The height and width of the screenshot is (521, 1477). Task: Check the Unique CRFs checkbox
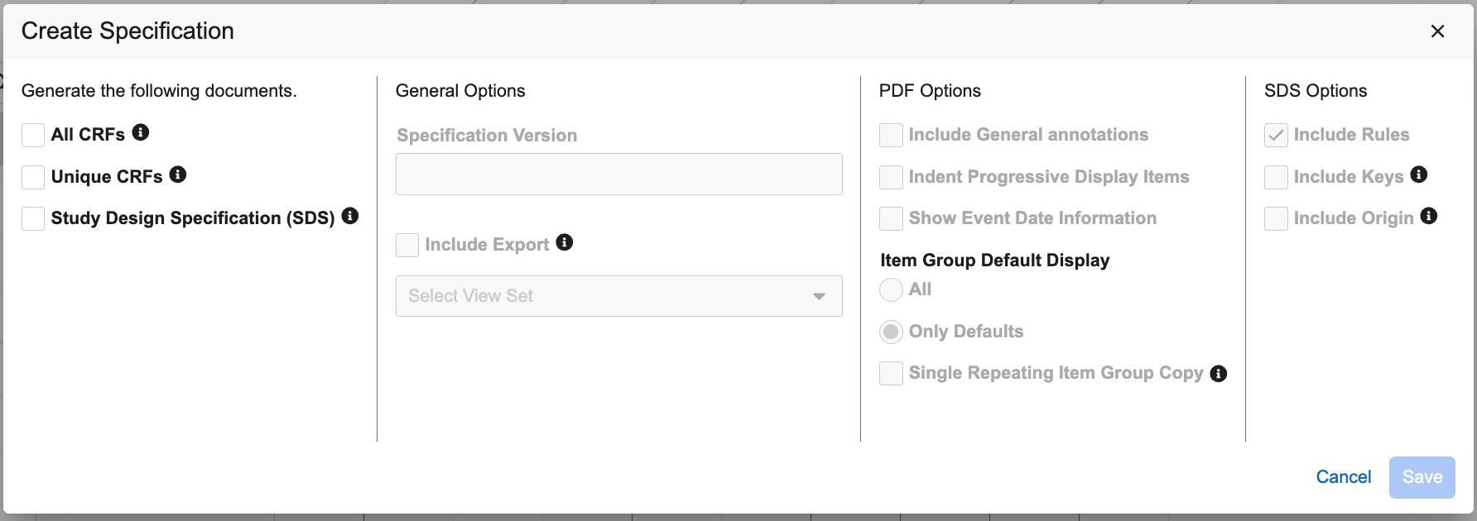click(33, 177)
